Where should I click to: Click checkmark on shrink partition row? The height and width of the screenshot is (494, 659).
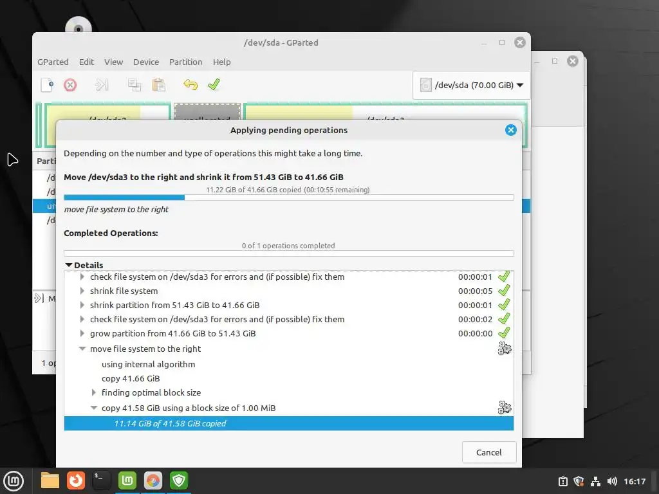(504, 304)
